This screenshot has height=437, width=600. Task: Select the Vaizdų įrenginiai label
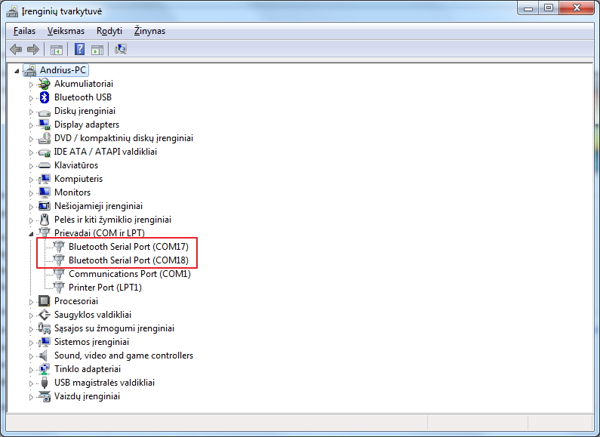pos(88,396)
